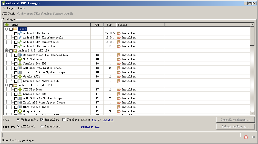This screenshot has width=258, height=144.
Task: Click the Sources for Android SDK braces icon
Action: click(20, 81)
